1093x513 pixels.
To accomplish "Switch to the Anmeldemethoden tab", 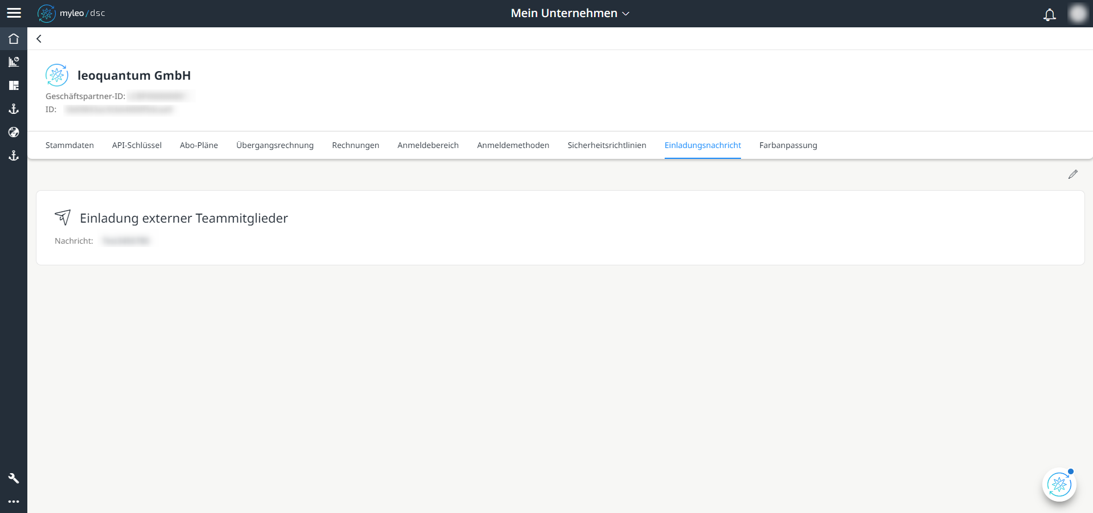I will coord(513,145).
